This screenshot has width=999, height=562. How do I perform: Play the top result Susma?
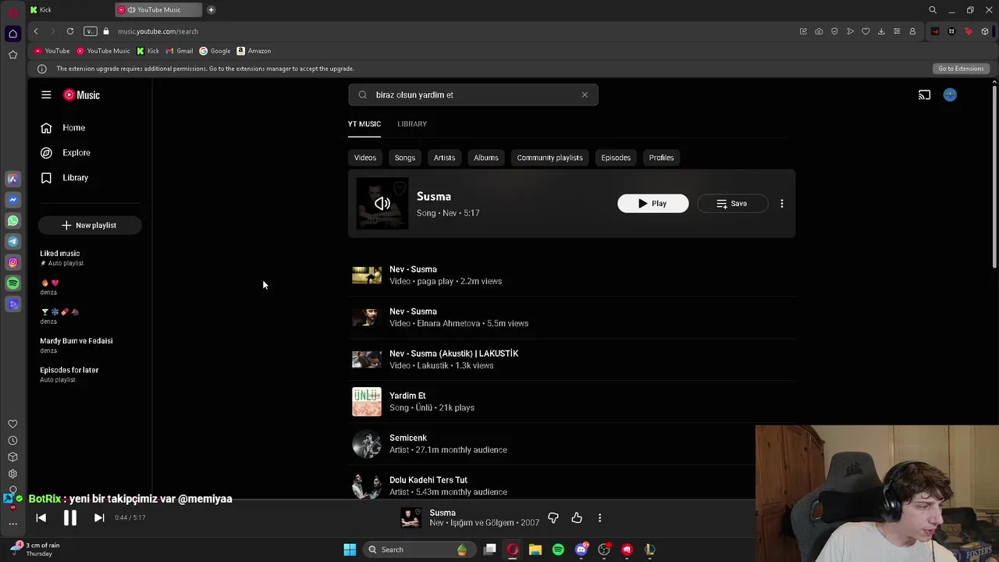tap(652, 203)
